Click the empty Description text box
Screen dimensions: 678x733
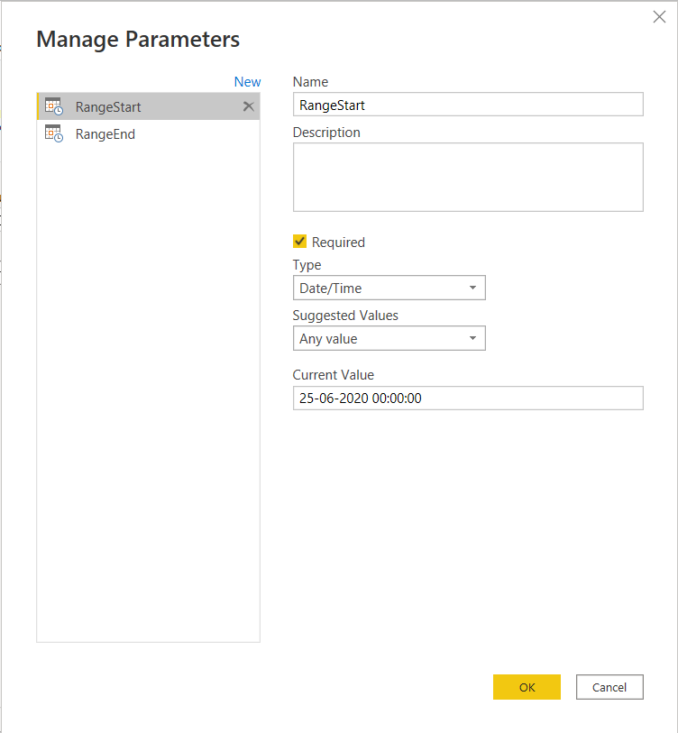467,177
